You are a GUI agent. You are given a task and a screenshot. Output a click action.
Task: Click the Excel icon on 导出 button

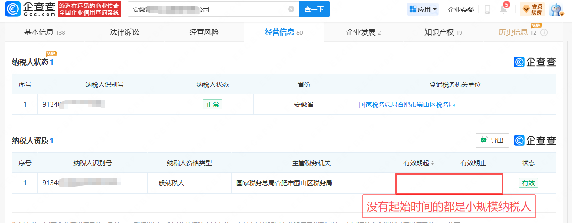(x=484, y=140)
